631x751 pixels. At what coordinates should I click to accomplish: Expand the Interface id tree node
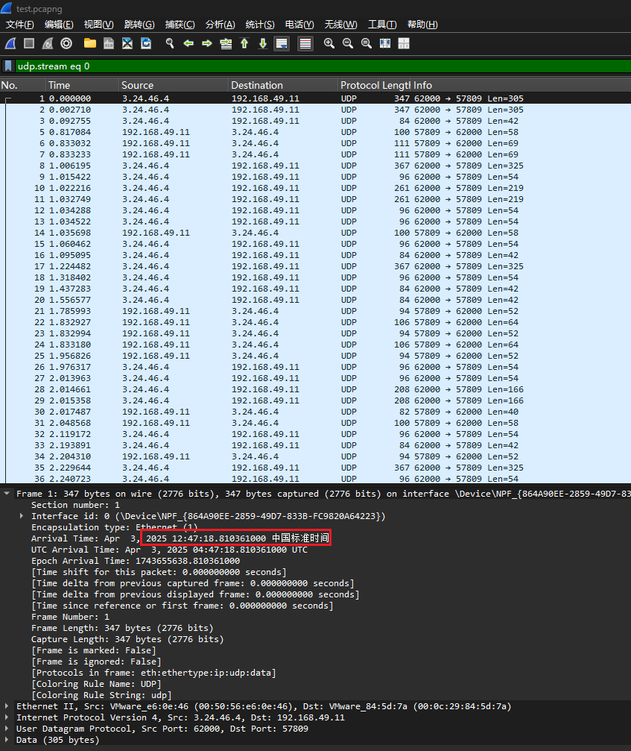(22, 516)
